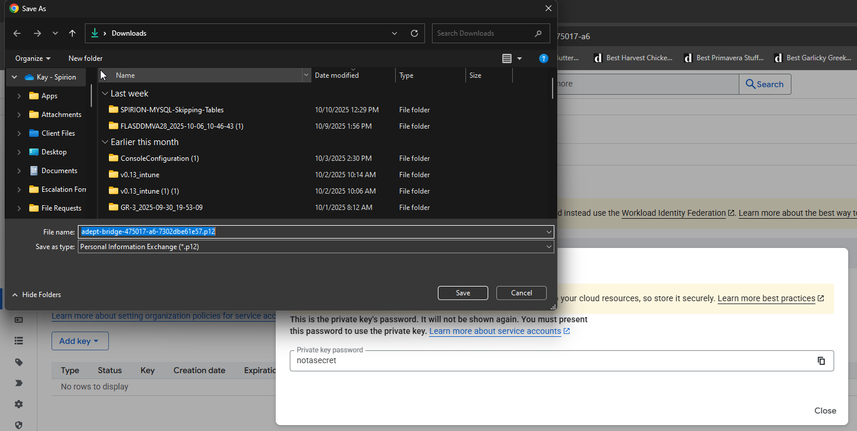857x431 pixels.
Task: Open SPIRION-MYSQL-Skipping-Tables folder icon
Action: point(114,109)
